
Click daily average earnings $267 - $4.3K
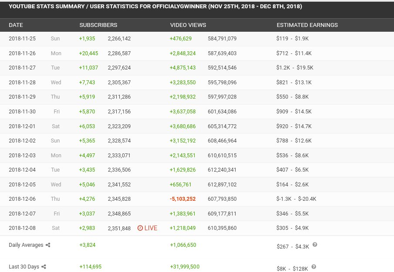(x=293, y=247)
